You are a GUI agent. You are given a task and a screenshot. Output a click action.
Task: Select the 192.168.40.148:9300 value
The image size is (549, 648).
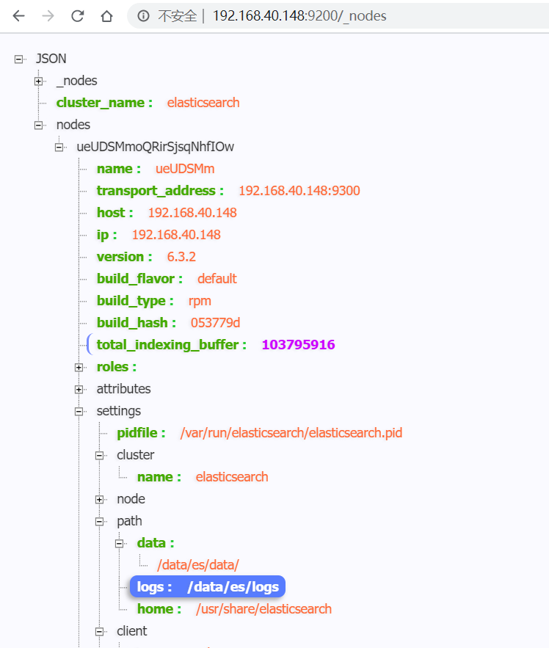[x=299, y=191]
